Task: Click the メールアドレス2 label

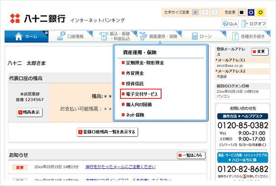Action: pyautogui.click(x=232, y=71)
